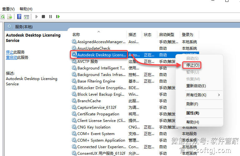The height and width of the screenshot is (156, 240).
Task: Click the Show/Hide Action Pane toolbar icon
Action: pos(27,17)
